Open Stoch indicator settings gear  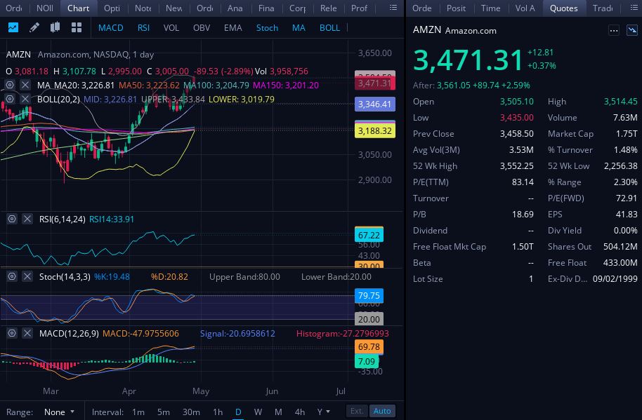coord(12,276)
